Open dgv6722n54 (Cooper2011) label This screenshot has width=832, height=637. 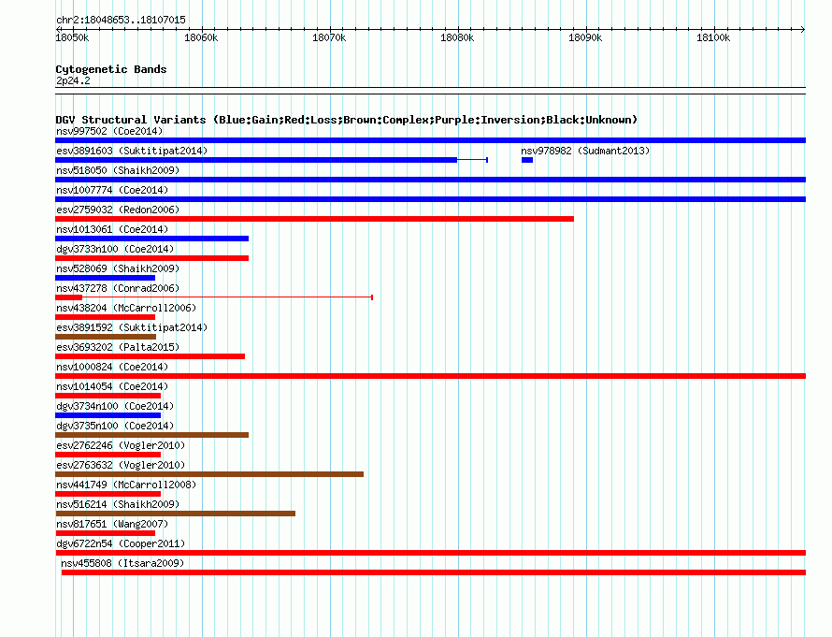(x=121, y=543)
